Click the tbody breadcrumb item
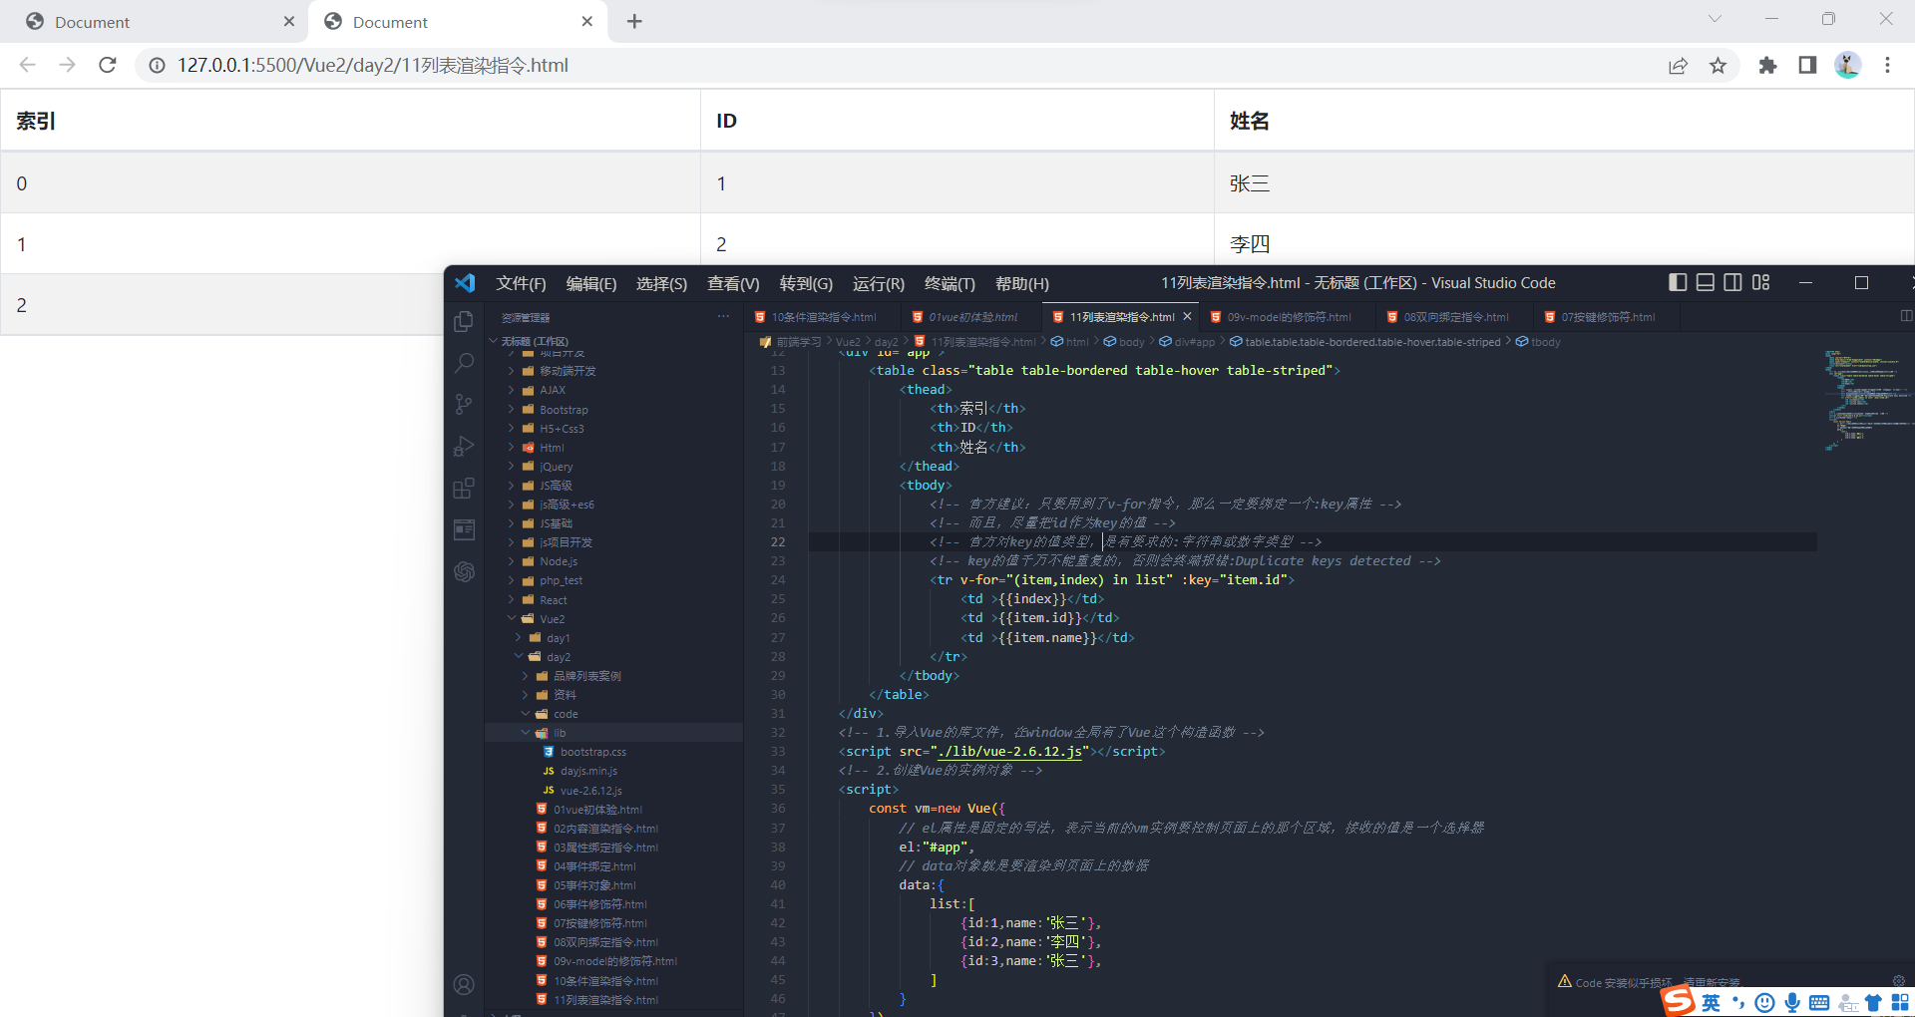The image size is (1915, 1017). 1538,342
